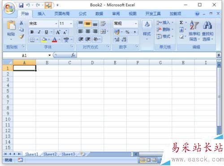
Task: Apply percent style
Action: pyautogui.click(x=127, y=32)
